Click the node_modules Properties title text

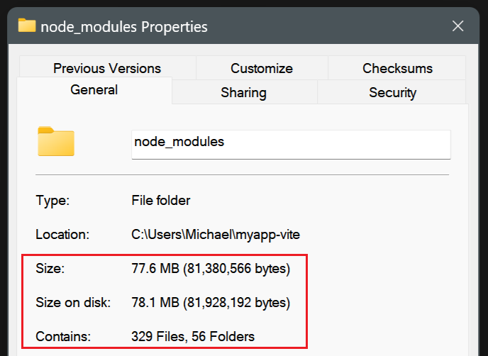pos(124,27)
